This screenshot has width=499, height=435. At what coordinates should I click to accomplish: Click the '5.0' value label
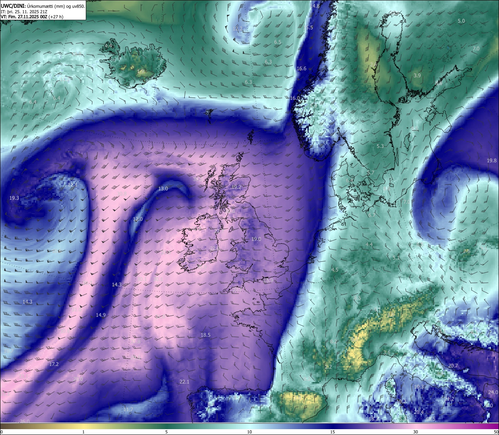(x=461, y=21)
